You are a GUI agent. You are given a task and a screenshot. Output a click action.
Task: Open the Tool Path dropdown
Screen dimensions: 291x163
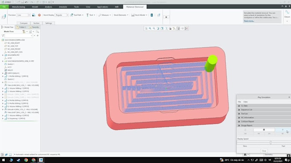[x=77, y=15]
